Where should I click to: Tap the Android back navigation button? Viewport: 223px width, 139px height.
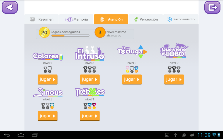(7, 135)
